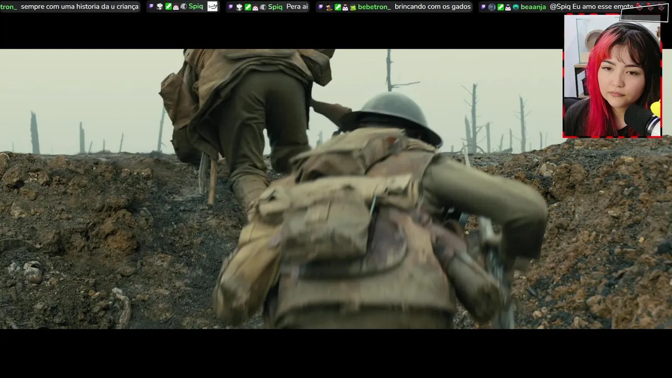Click Spiq username beside 'Pera ai'
This screenshot has width=672, height=378.
tap(275, 7)
